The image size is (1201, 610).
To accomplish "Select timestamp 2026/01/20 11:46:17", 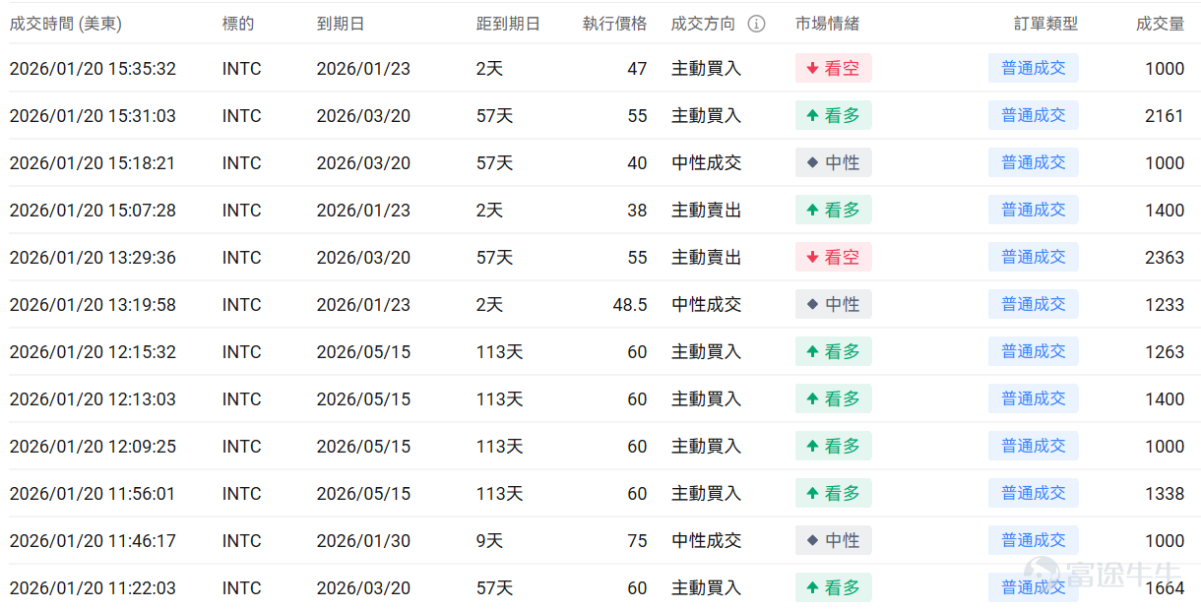I will coord(93,541).
